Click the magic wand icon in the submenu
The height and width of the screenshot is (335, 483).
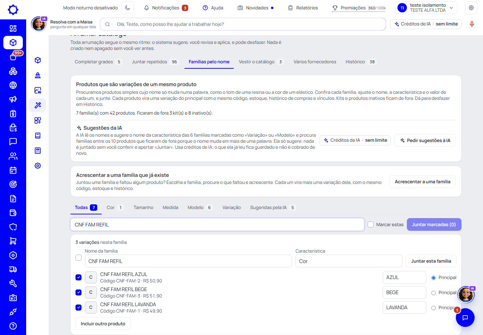pyautogui.click(x=38, y=105)
